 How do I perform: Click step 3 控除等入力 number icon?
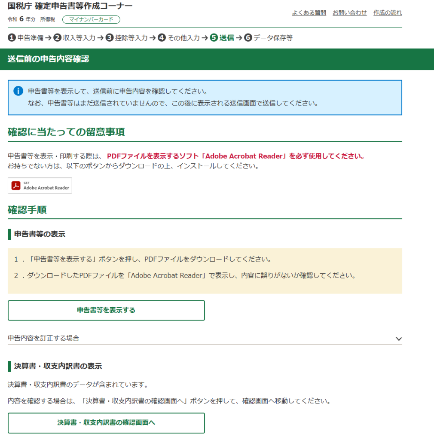(x=110, y=38)
